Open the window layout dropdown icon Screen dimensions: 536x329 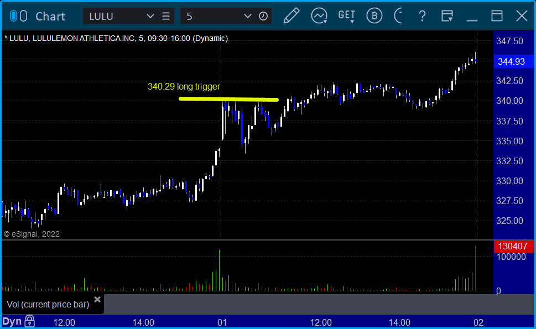click(x=447, y=16)
